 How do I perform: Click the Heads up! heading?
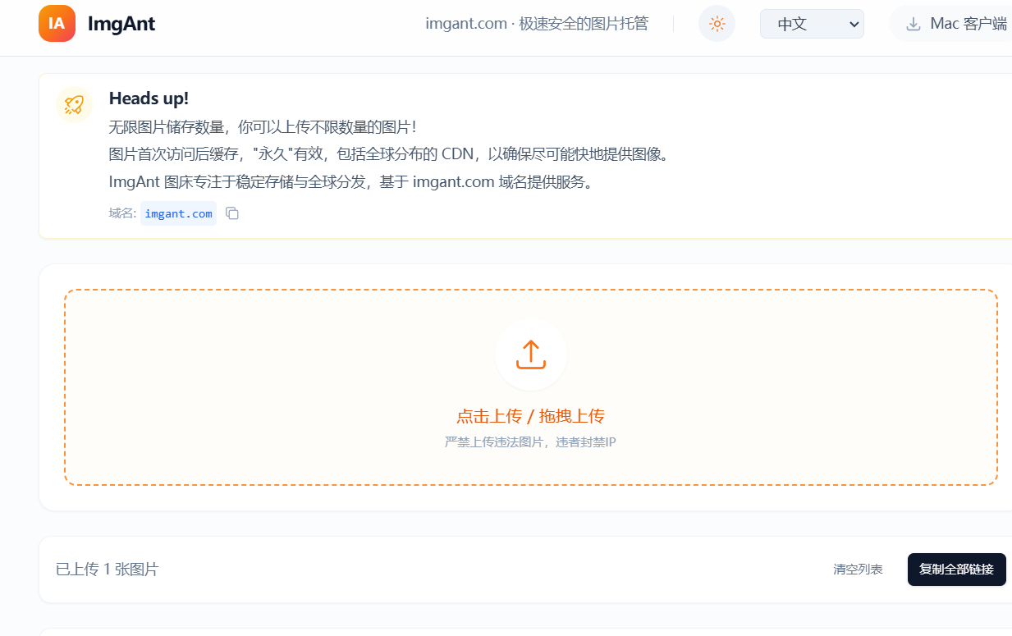pyautogui.click(x=149, y=98)
